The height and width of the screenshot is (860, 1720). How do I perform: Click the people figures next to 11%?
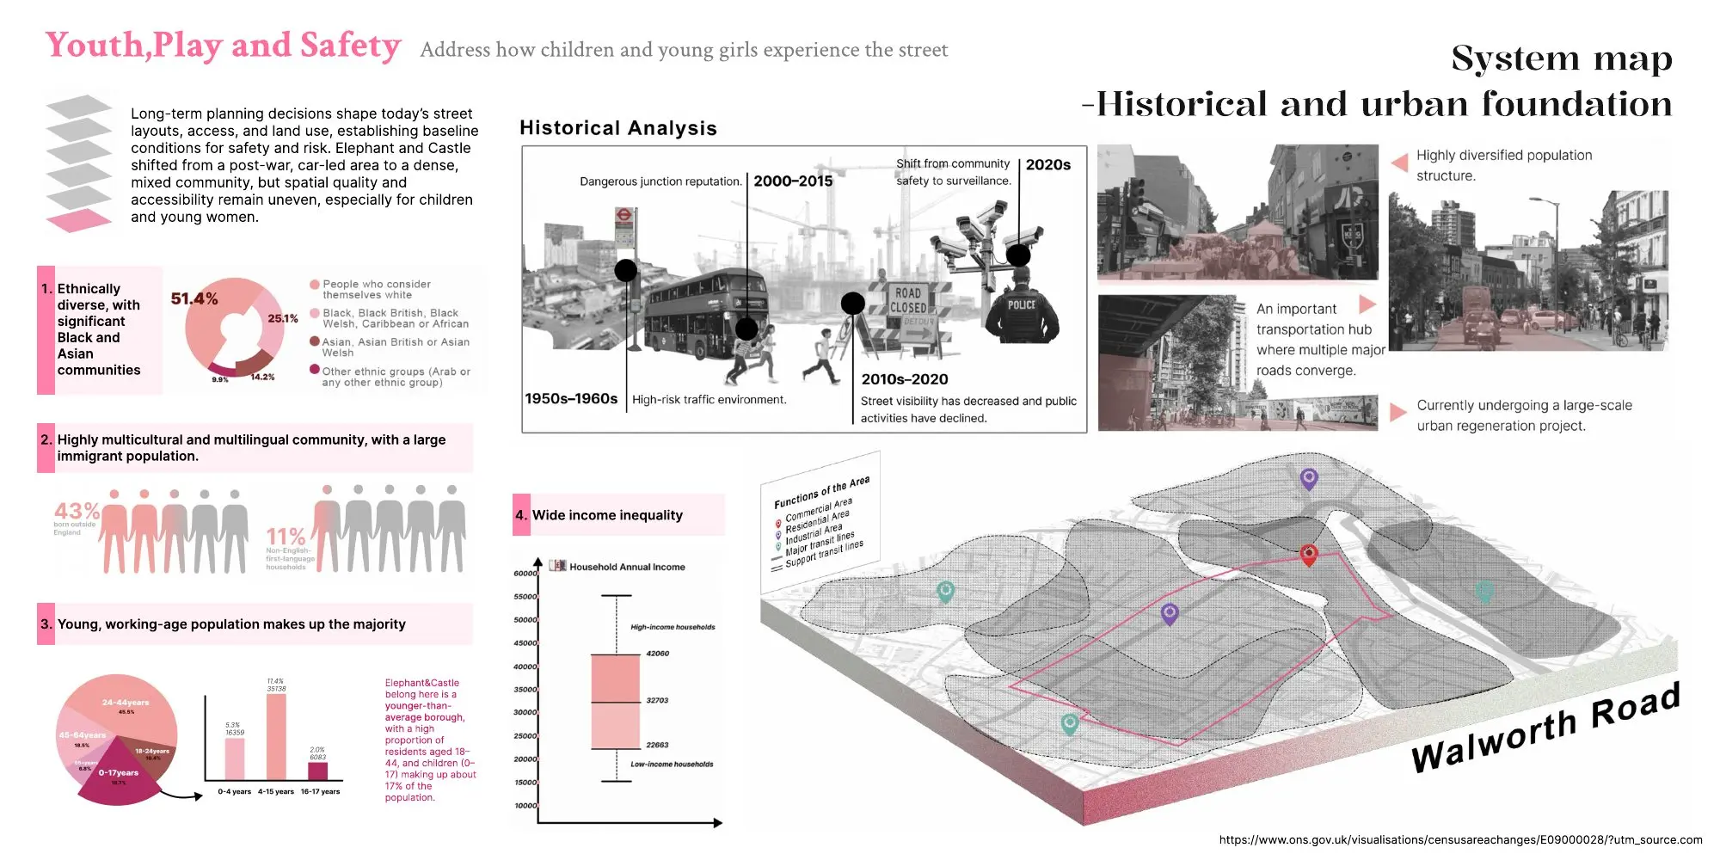coord(390,527)
